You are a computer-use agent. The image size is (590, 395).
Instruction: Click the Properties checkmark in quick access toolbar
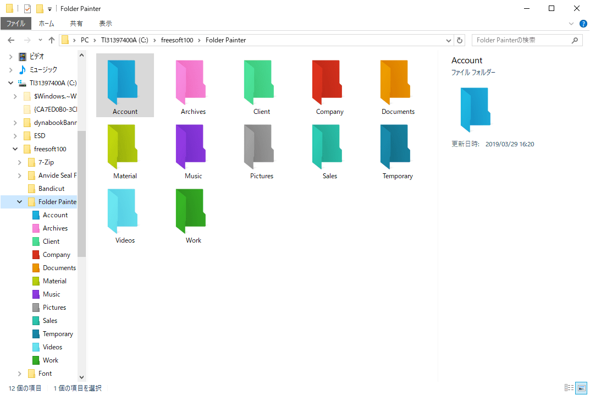coord(27,9)
